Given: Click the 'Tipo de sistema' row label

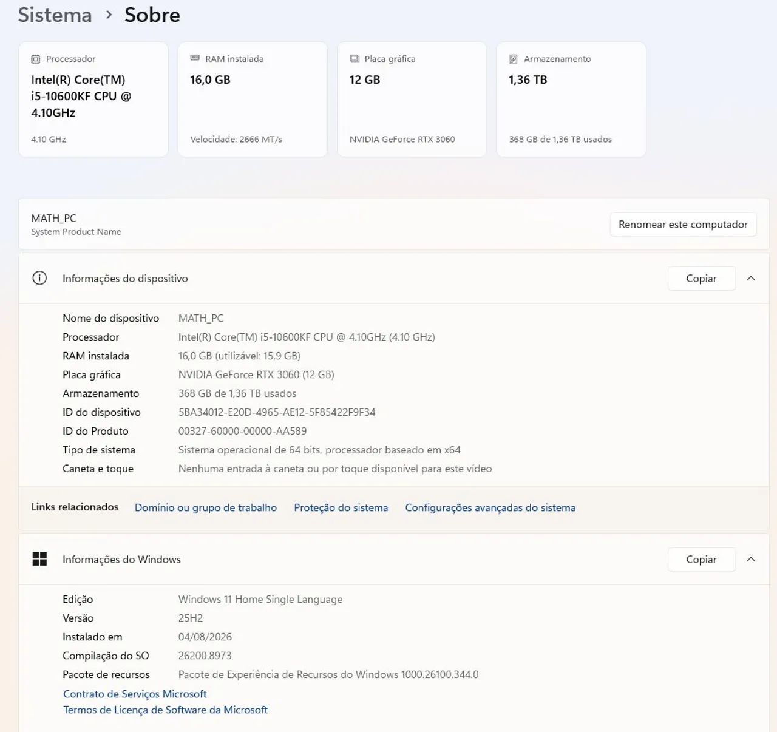Looking at the screenshot, I should click(99, 450).
